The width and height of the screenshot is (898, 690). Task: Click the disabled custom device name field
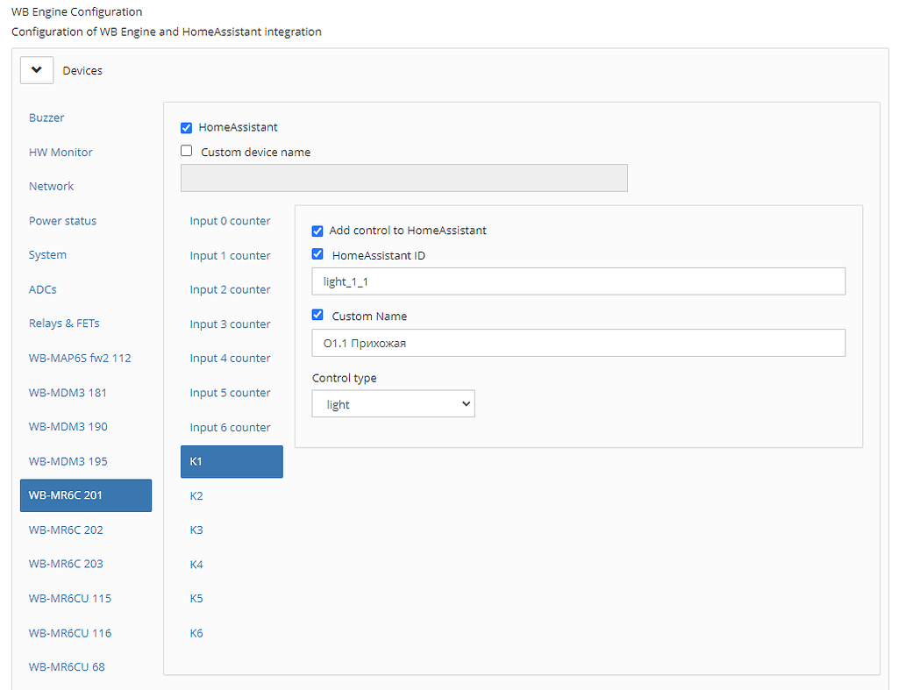coord(403,178)
